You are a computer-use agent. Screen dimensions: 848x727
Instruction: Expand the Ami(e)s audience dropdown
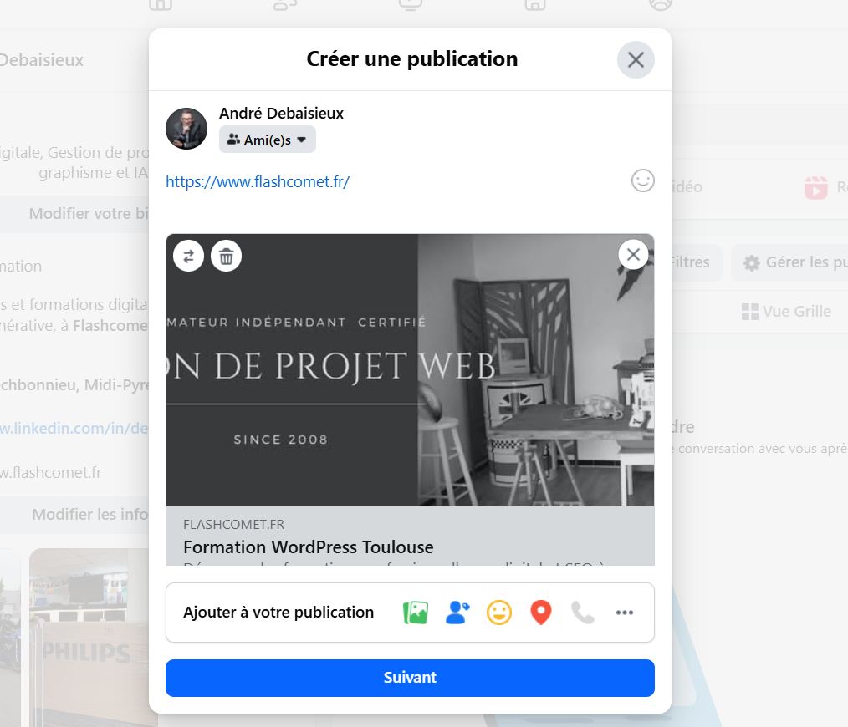pos(267,140)
